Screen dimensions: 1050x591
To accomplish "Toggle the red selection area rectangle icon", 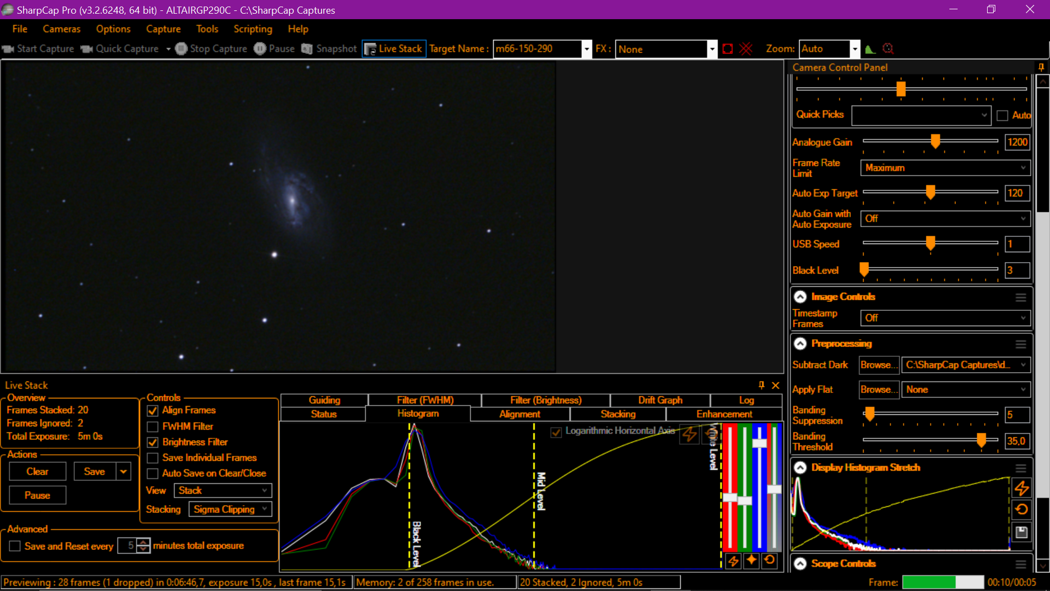I will (727, 49).
